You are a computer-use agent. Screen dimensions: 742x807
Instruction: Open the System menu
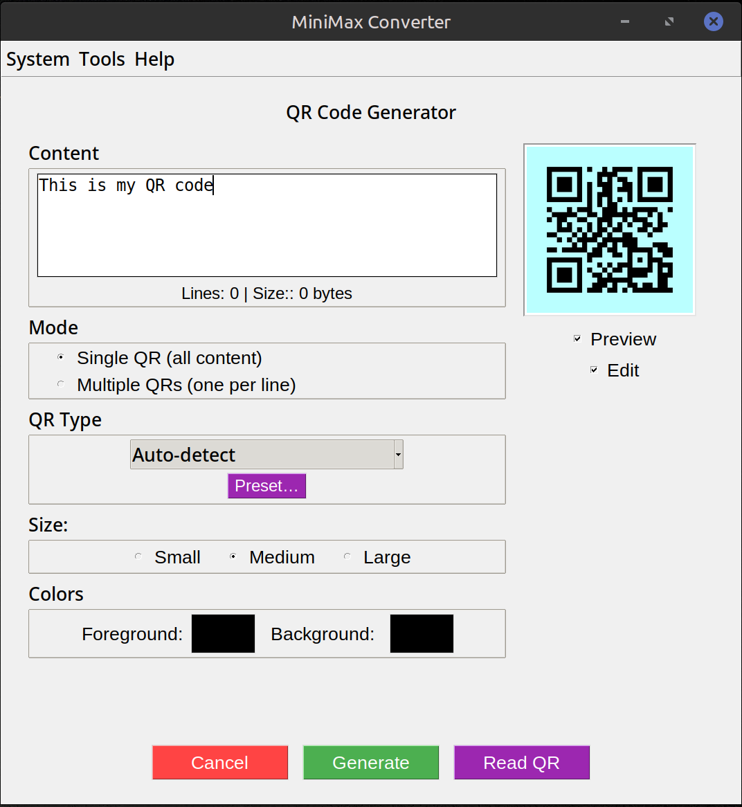(37, 60)
